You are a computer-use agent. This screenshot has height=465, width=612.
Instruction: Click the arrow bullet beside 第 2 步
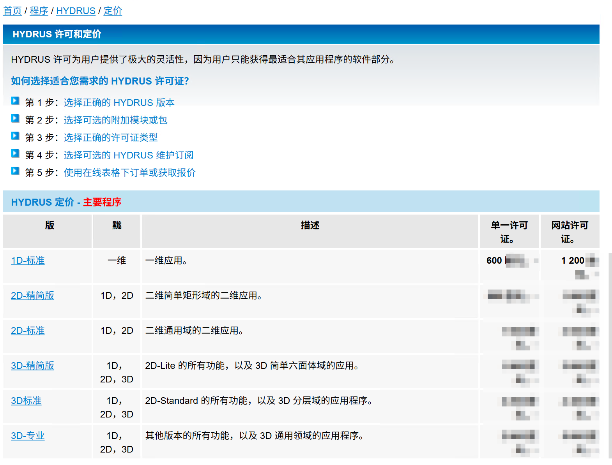pos(15,118)
